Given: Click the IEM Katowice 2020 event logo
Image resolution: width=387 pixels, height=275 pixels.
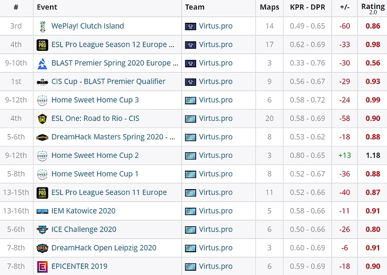Looking at the screenshot, I should (x=42, y=211).
